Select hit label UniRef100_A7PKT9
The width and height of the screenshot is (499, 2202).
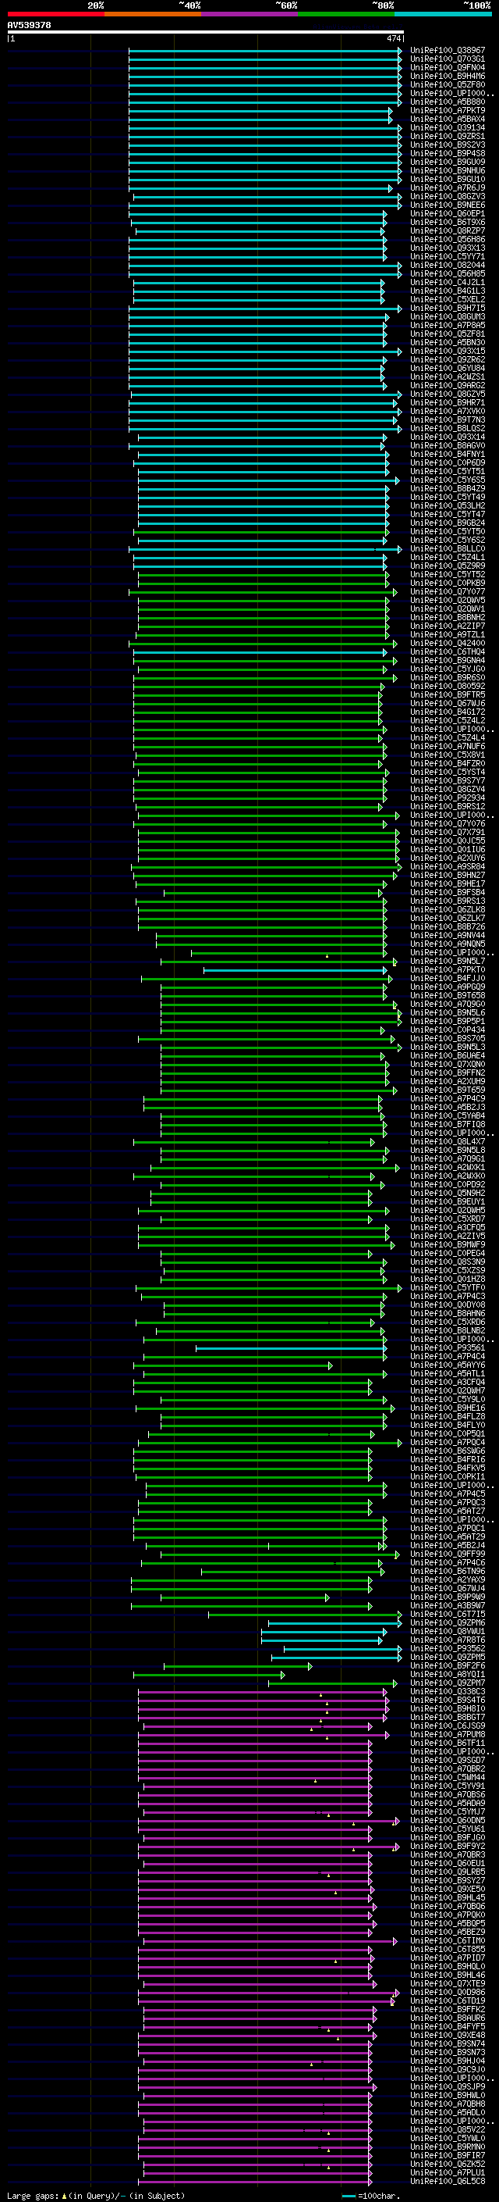point(448,110)
